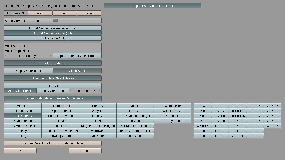Pick Megami Tensei: Imagine game
285x160 pixels.
click(x=98, y=126)
